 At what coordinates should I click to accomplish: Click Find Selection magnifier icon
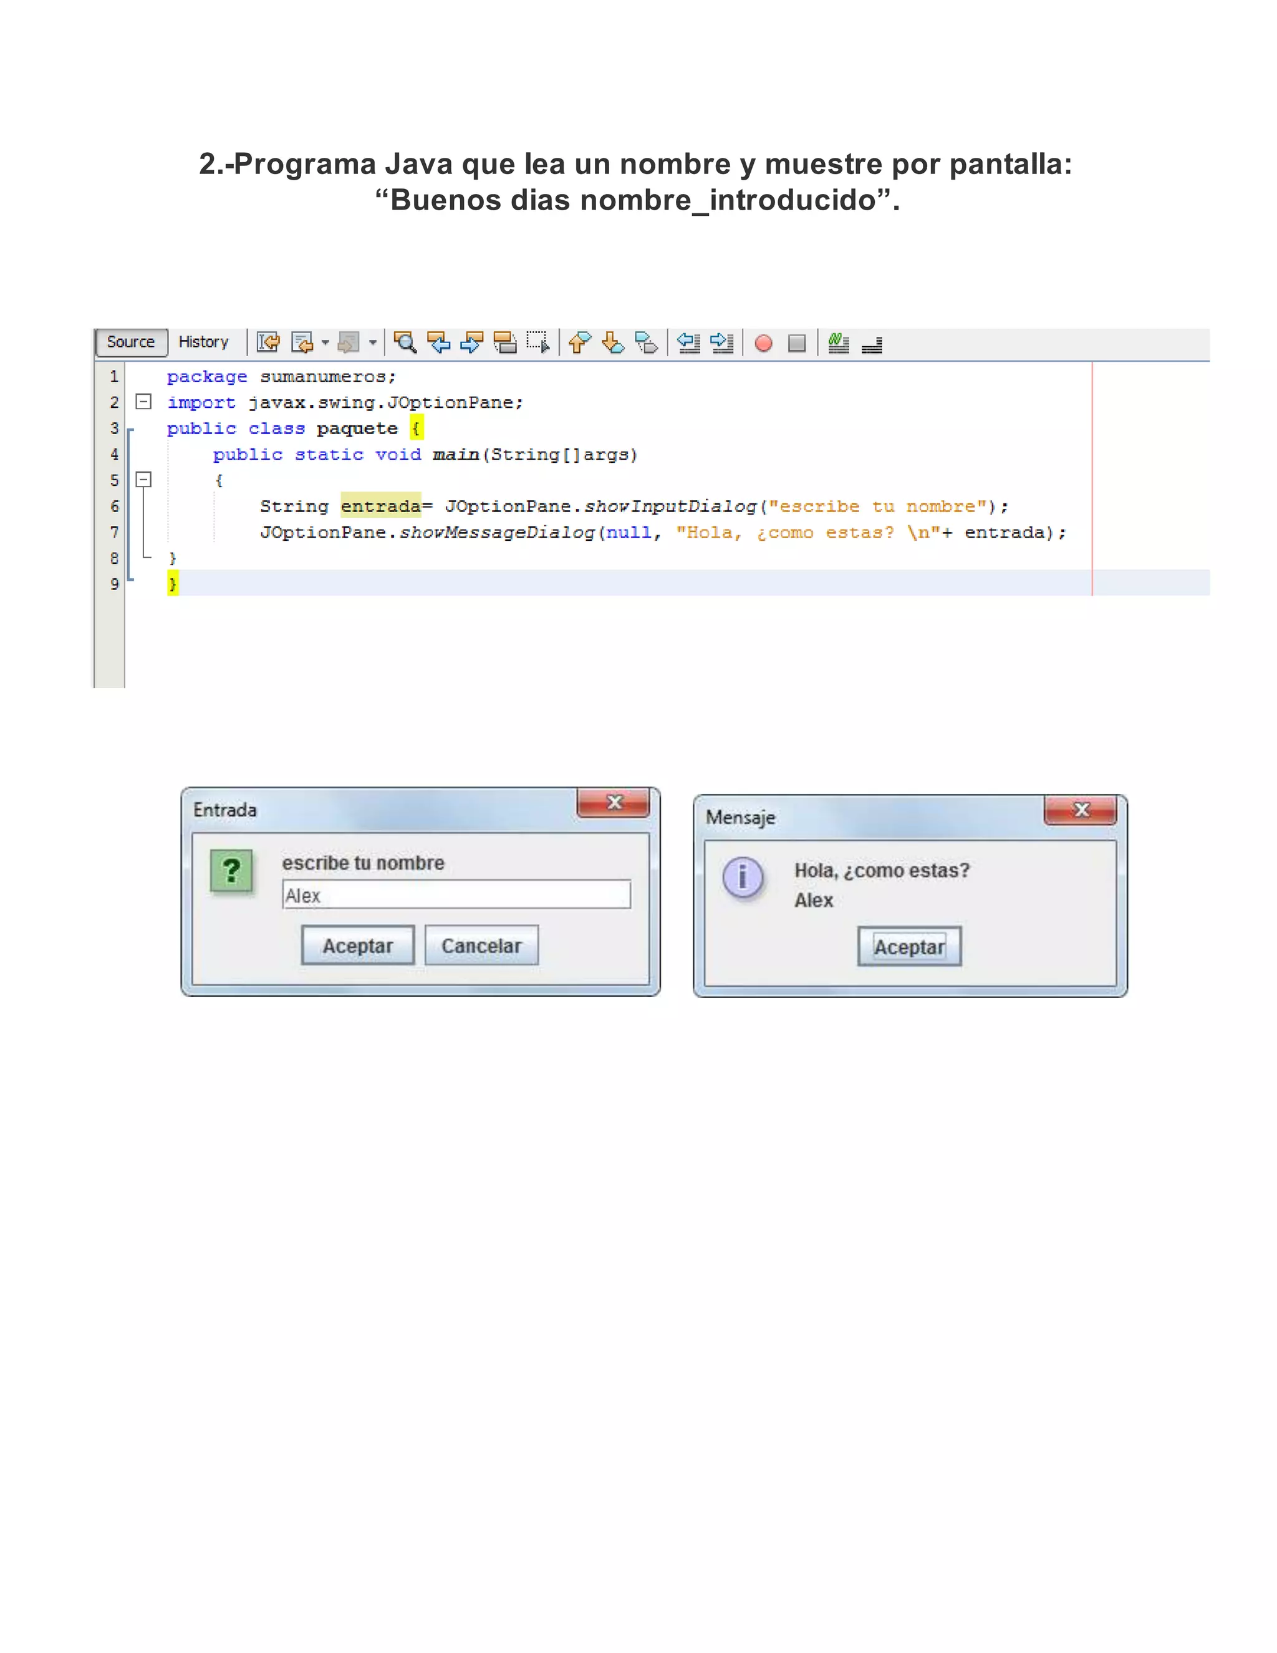[405, 343]
